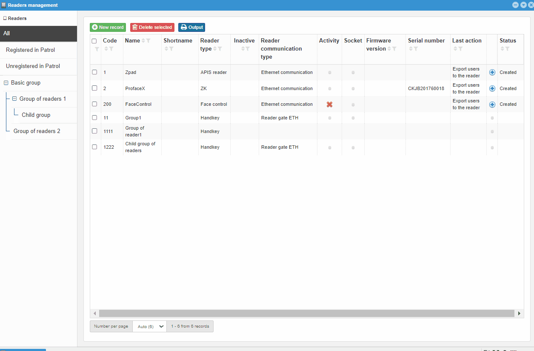Click sort arrows under Inactive column
This screenshot has width=534, height=351.
243,49
